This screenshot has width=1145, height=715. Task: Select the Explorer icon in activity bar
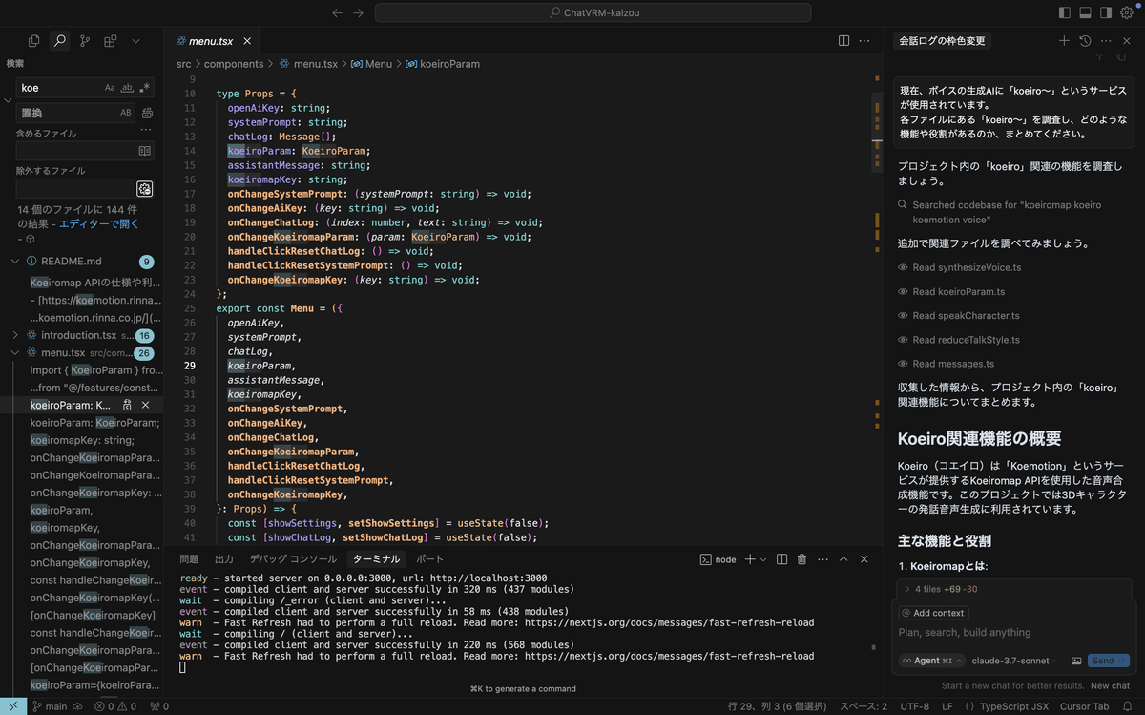[33, 40]
